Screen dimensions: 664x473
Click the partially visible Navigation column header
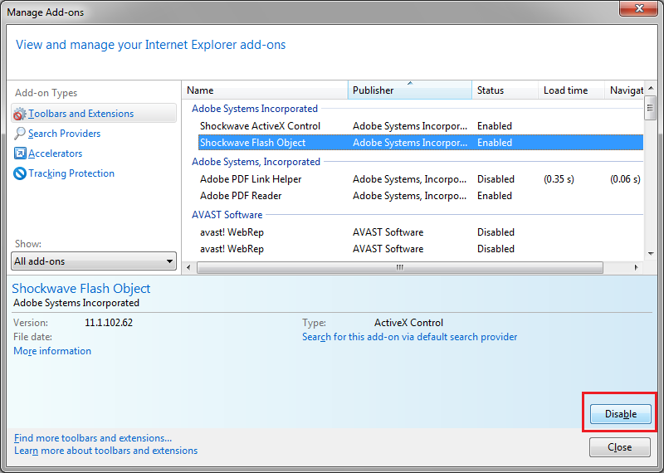point(625,90)
